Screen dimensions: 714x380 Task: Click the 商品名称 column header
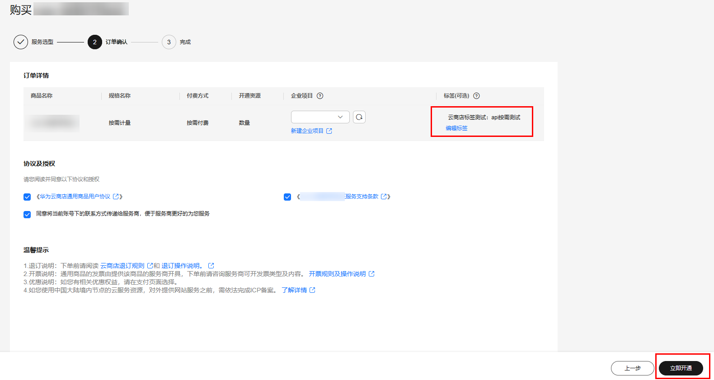42,96
